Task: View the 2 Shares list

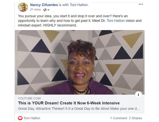Action: (x=135, y=118)
